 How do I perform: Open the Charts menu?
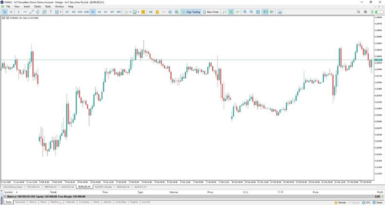coord(37,7)
